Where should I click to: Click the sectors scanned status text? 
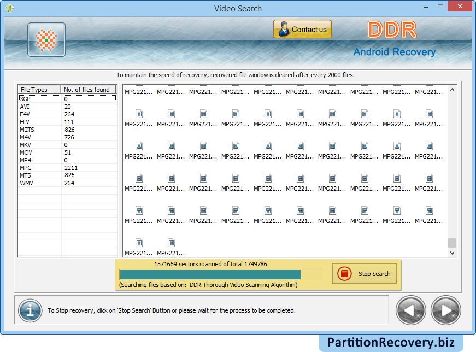211,264
